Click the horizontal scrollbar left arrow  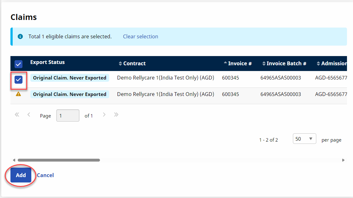point(14,160)
